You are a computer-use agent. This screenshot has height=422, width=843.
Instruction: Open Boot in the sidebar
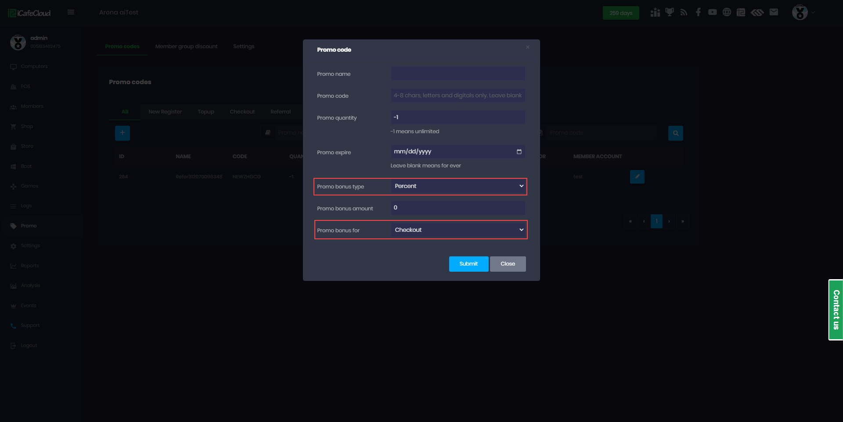point(26,167)
